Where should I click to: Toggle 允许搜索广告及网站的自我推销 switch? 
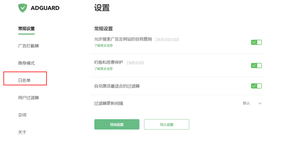256,42
